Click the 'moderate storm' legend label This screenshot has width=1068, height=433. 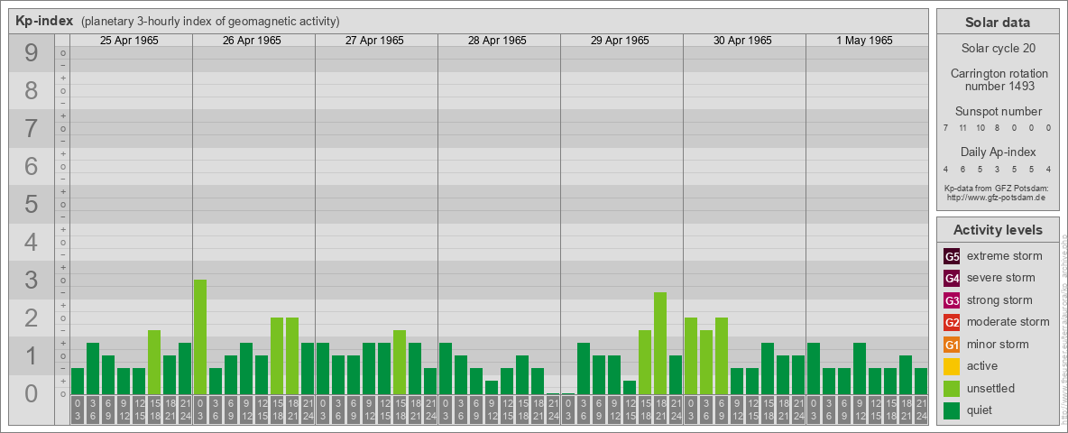1008,322
